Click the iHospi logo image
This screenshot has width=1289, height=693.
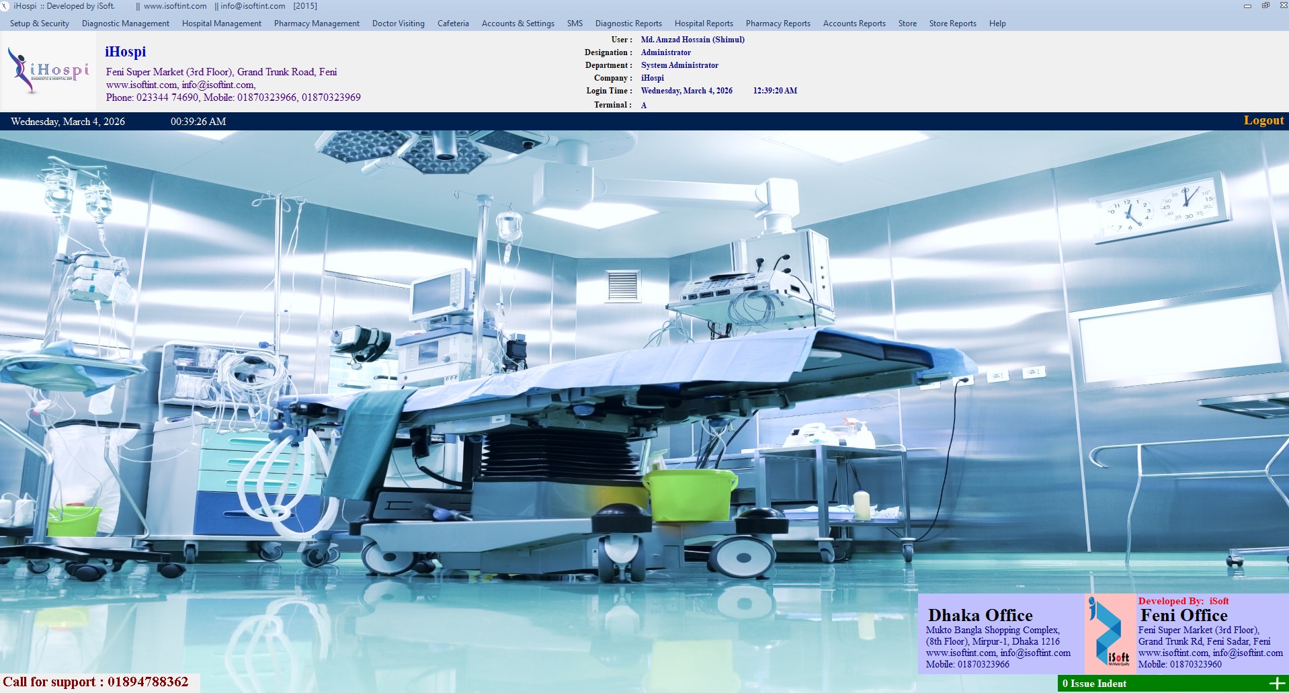[48, 71]
